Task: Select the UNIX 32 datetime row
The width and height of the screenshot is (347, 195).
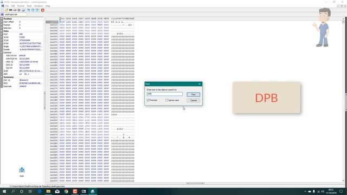Action: point(23,62)
